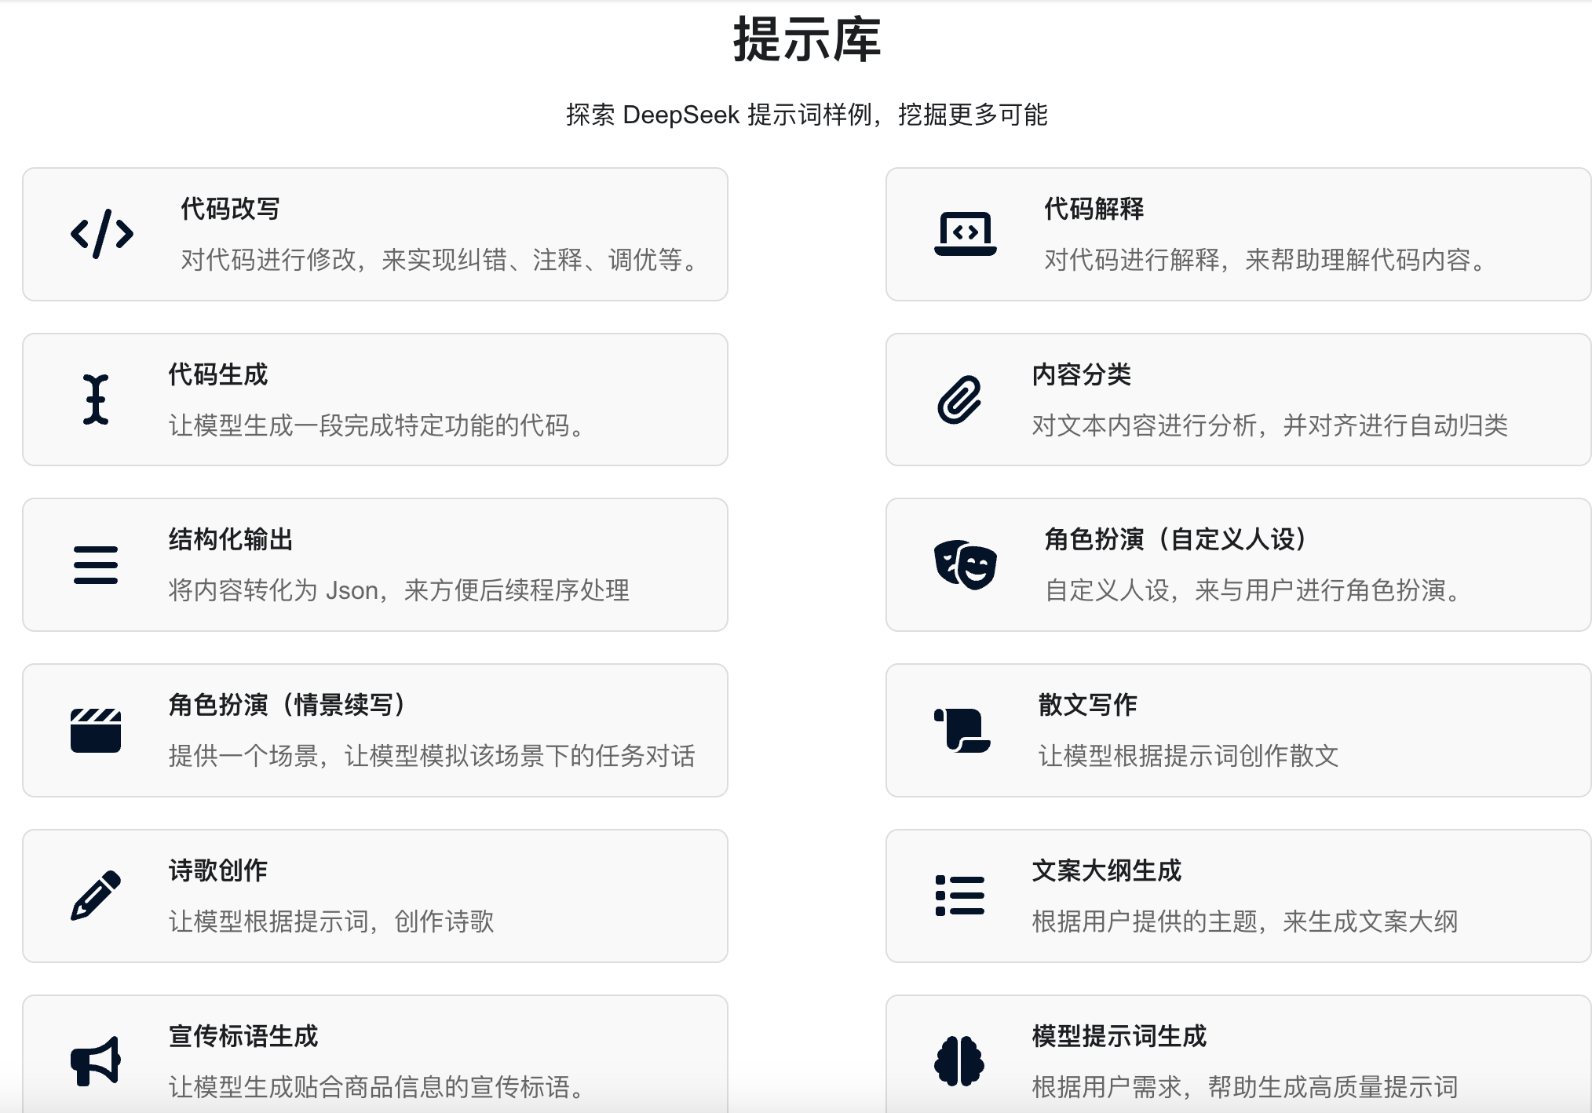Click the code brackets icon for 代码改写
The height and width of the screenshot is (1113, 1592).
[x=102, y=234]
